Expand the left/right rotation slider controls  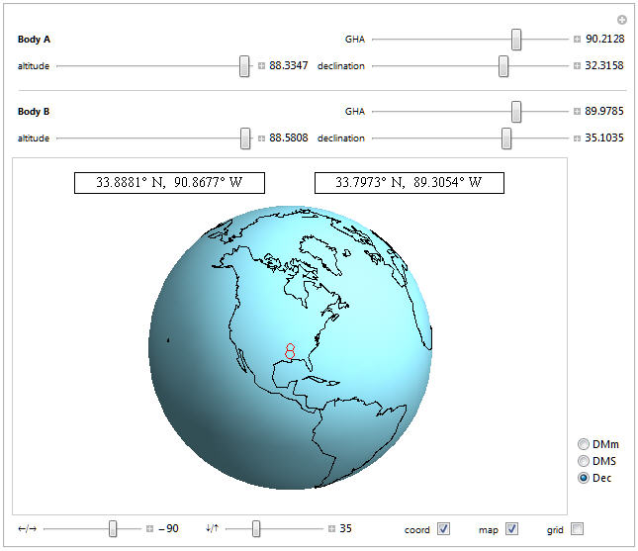pos(149,528)
